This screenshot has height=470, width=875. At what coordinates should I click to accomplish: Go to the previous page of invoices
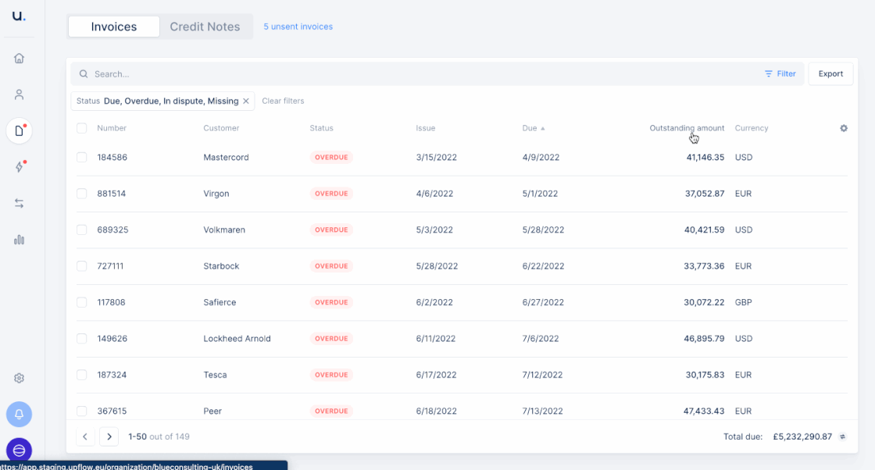pos(85,436)
